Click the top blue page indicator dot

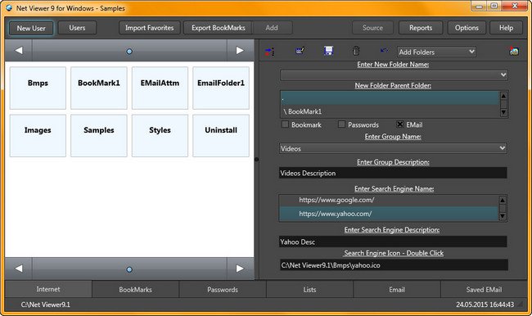click(x=129, y=52)
